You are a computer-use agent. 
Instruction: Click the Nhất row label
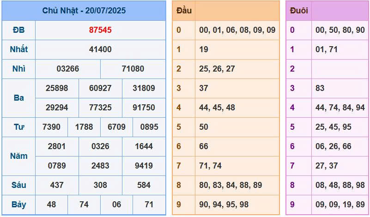pos(18,49)
